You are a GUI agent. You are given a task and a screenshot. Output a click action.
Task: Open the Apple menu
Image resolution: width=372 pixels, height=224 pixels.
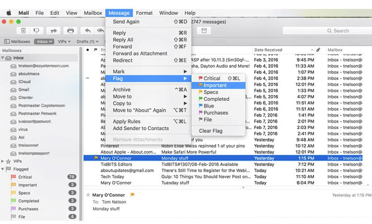(x=9, y=13)
